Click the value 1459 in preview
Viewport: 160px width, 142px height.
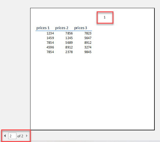(50, 38)
